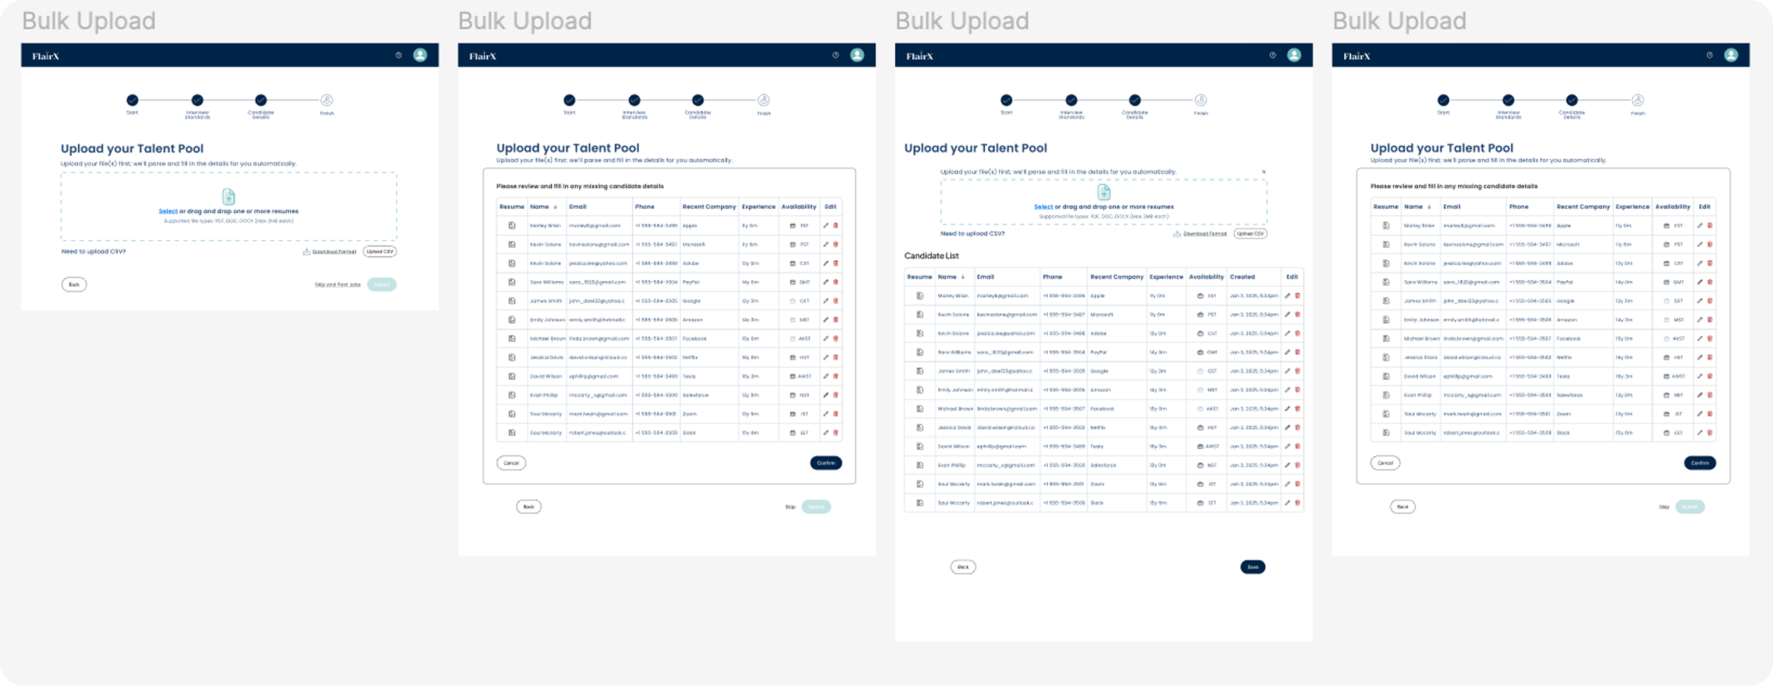Close the upload panel with the X in the third frame
The width and height of the screenshot is (1773, 686).
(1264, 172)
